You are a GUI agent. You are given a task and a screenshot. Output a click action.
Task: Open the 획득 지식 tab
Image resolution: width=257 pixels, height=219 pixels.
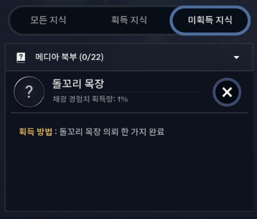(x=129, y=20)
